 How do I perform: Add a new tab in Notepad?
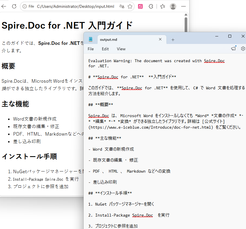tap(173, 40)
